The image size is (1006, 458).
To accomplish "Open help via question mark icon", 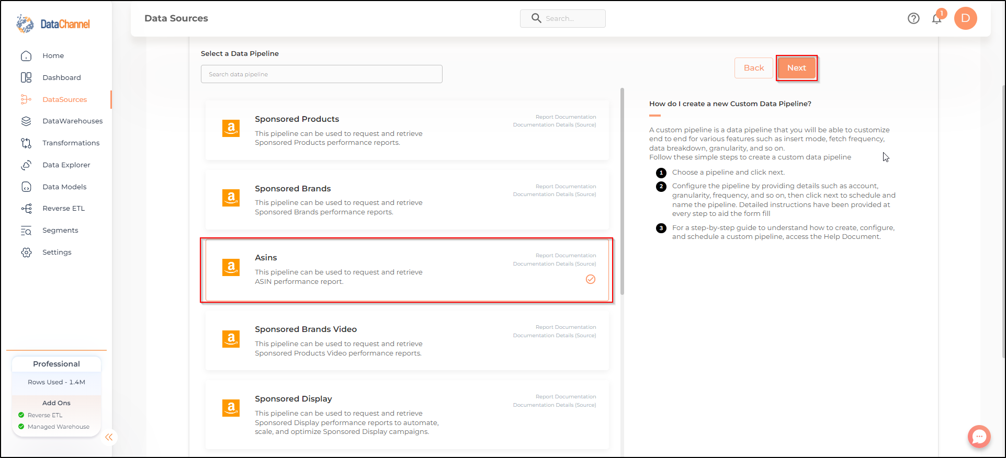I will click(913, 18).
